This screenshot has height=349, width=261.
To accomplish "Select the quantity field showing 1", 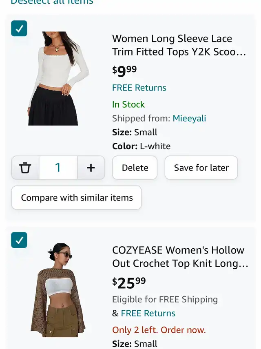I will pyautogui.click(x=58, y=168).
